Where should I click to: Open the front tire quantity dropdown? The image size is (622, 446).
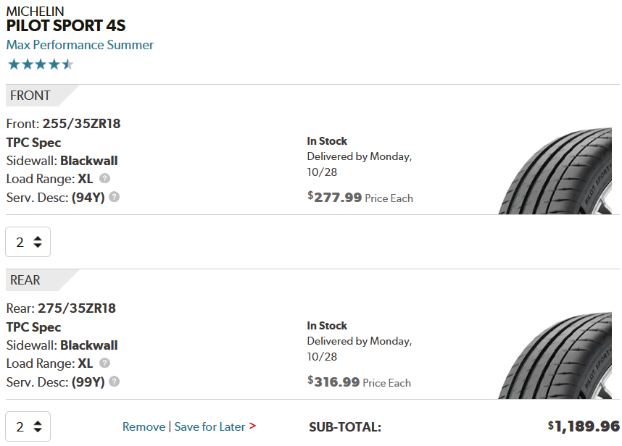click(28, 243)
